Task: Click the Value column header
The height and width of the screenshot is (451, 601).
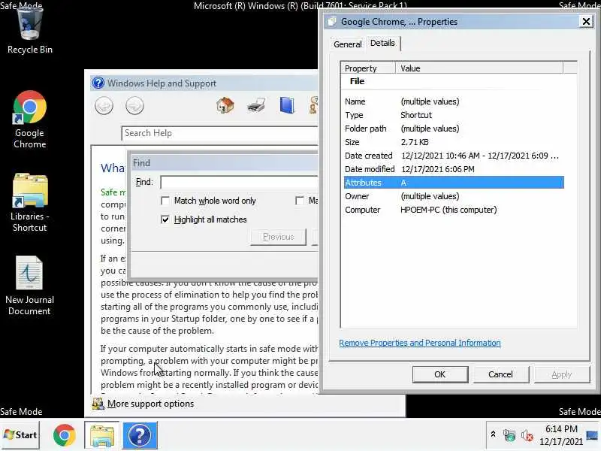Action: (x=479, y=68)
